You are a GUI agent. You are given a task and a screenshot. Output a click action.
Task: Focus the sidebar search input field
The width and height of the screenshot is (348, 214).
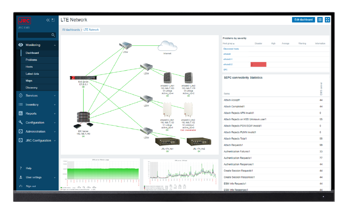click(35, 35)
